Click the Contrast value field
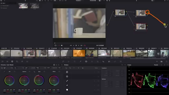The height and width of the screenshot is (95, 169). (x=37, y=68)
